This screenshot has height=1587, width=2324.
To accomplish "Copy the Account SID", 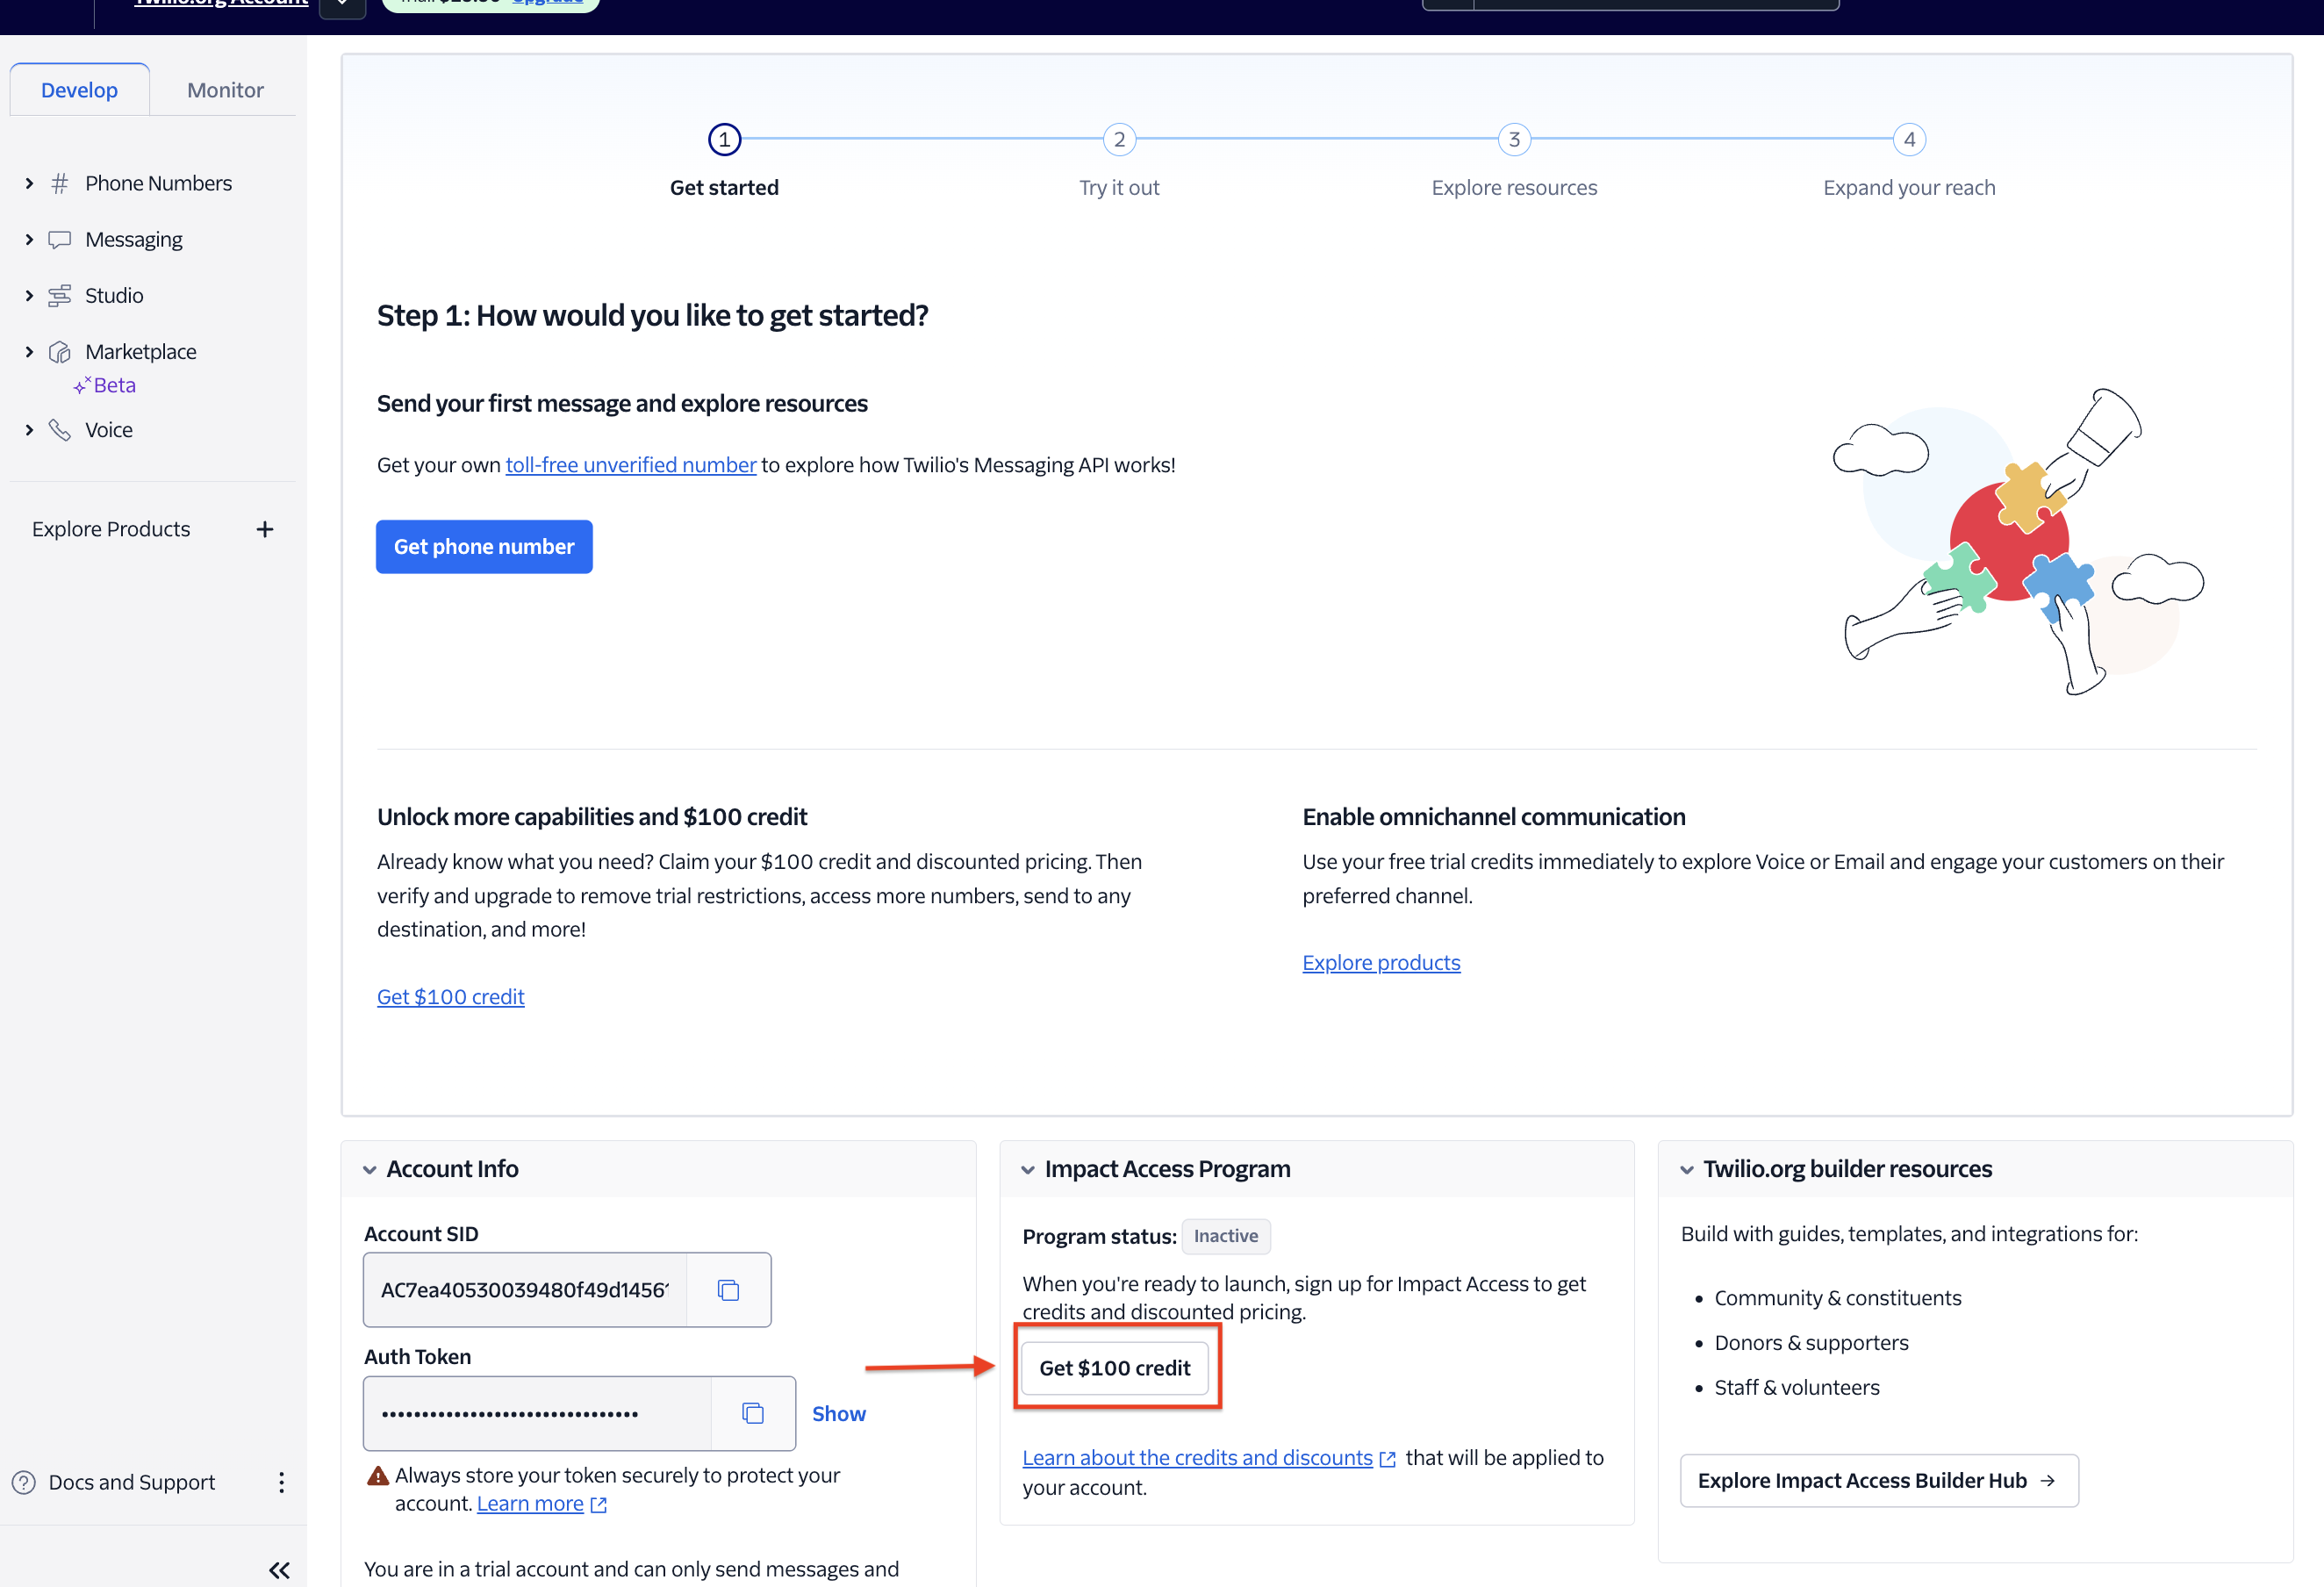I will click(x=728, y=1290).
